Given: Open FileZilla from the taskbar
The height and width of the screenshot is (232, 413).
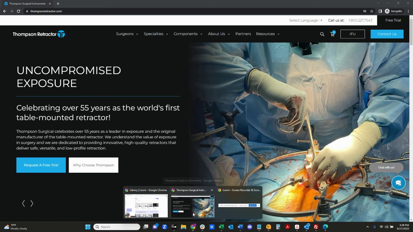Looking at the screenshot, I should point(316,227).
